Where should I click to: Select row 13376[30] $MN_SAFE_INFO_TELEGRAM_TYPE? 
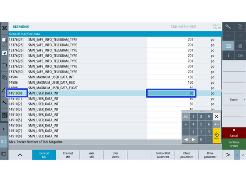point(115,72)
